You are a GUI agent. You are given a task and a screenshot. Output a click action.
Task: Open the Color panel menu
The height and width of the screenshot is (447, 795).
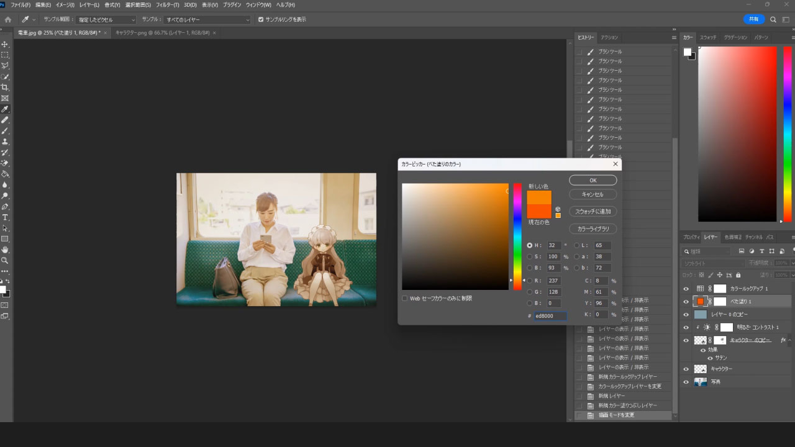point(792,38)
